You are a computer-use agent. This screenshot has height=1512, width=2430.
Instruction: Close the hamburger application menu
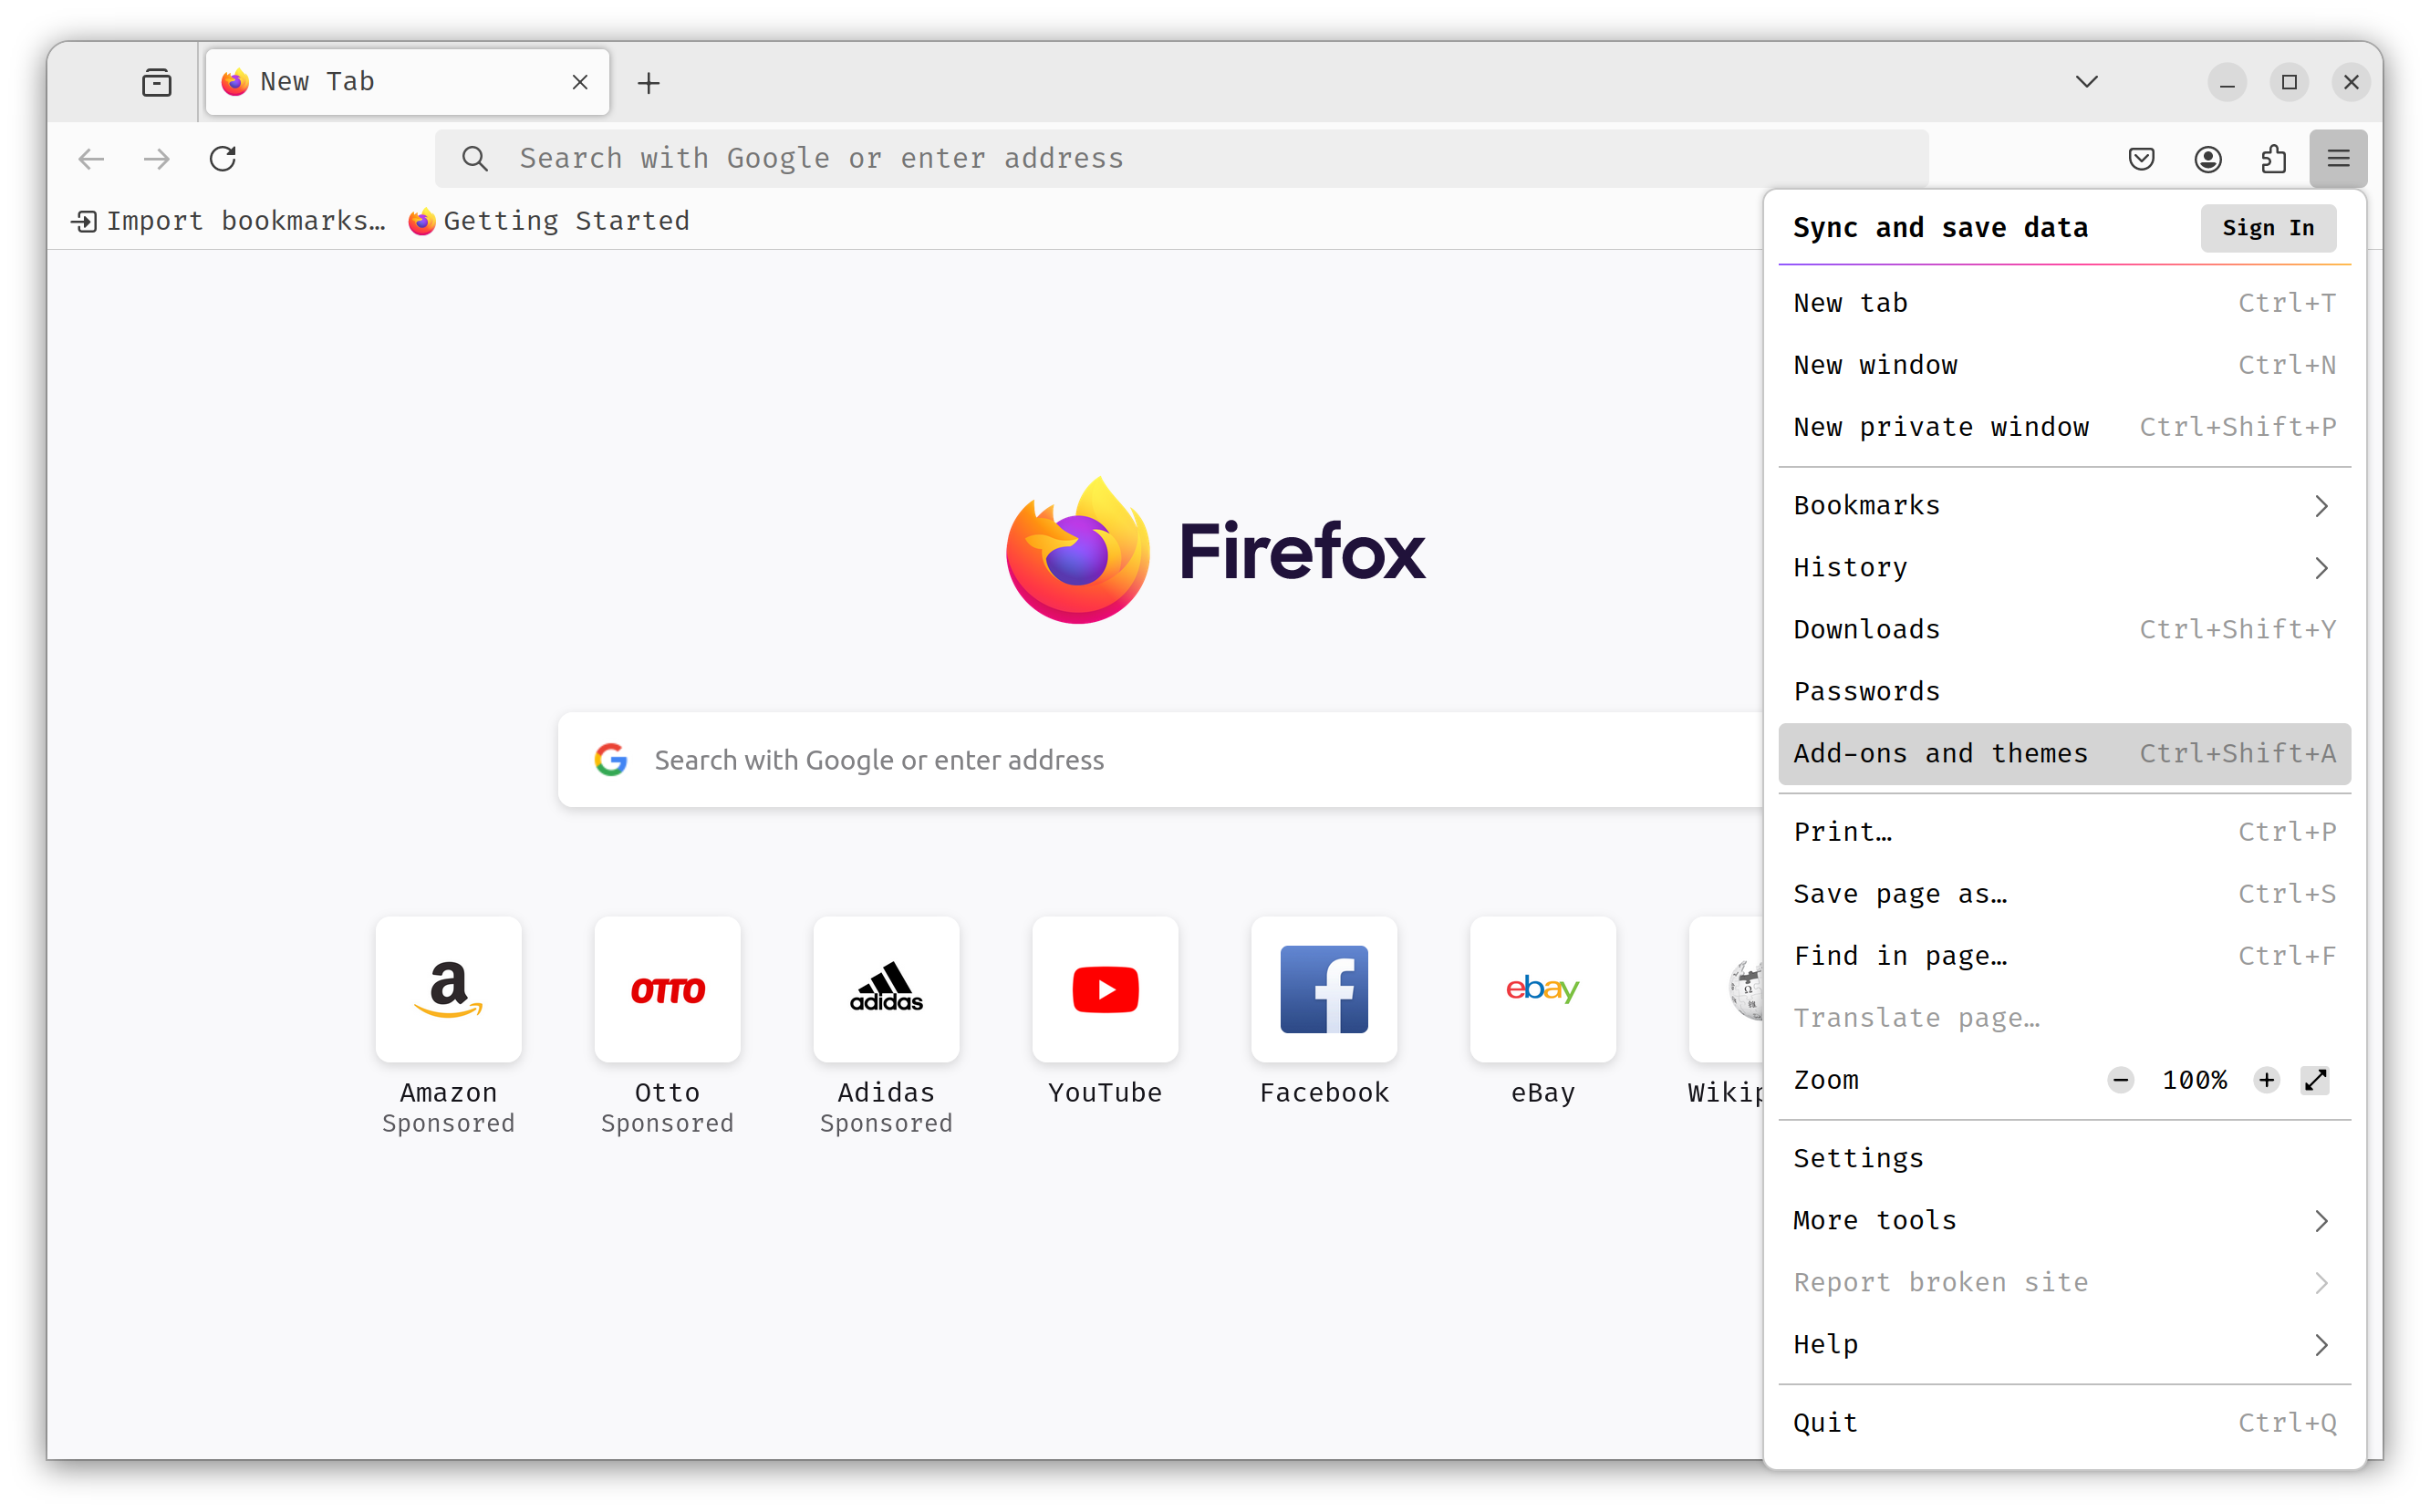[2338, 158]
